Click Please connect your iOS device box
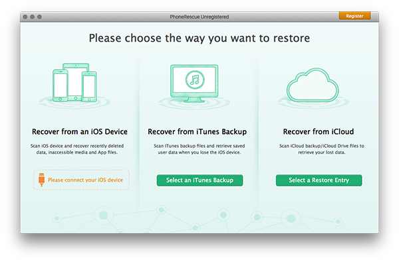This screenshot has height=262, width=399. [81, 180]
